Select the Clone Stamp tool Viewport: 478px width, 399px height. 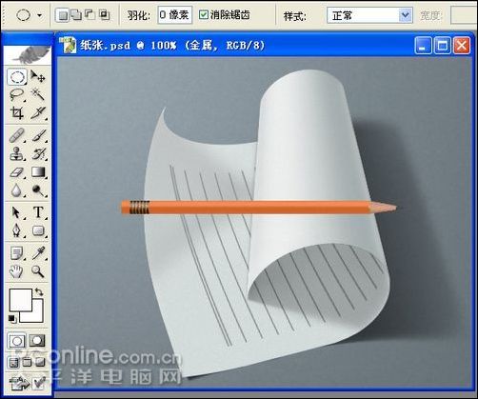click(17, 154)
